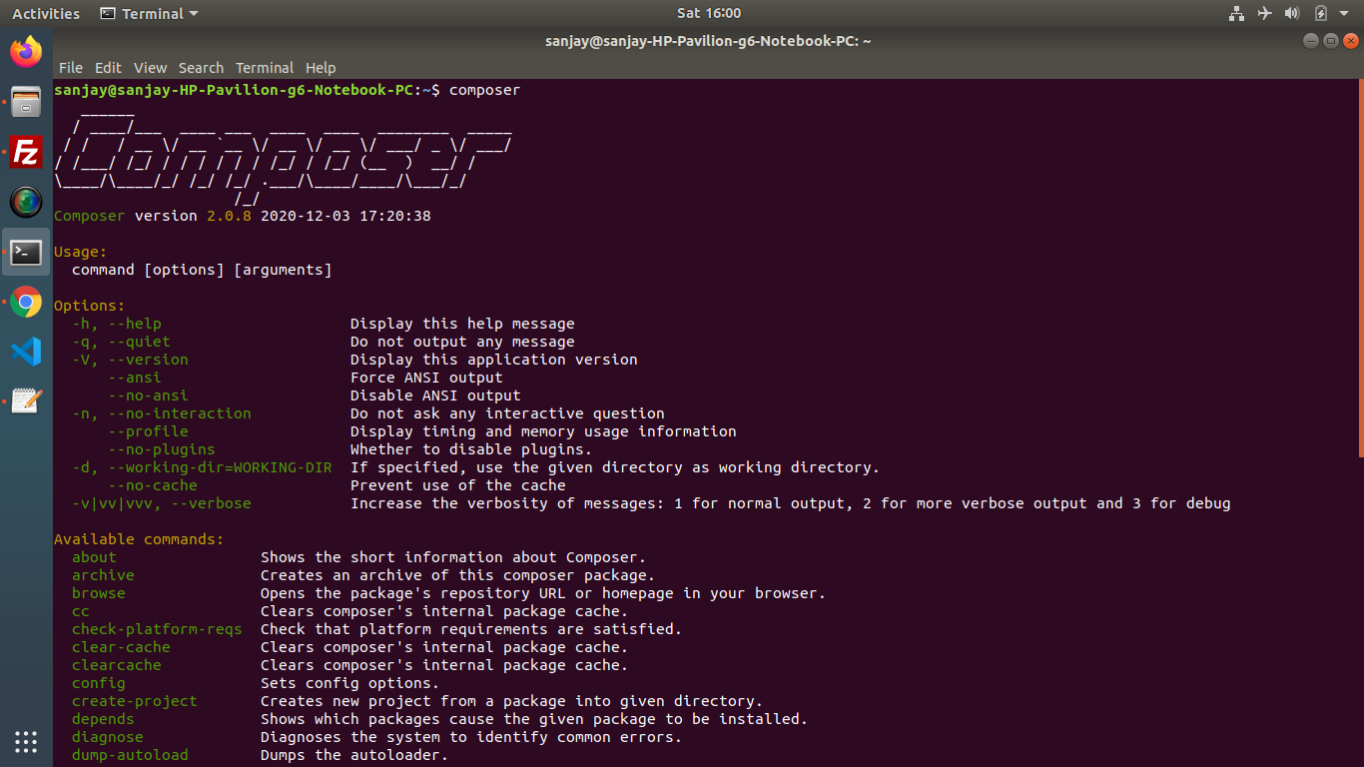Open Google Chrome from the dock
1364x767 pixels.
pyautogui.click(x=26, y=302)
